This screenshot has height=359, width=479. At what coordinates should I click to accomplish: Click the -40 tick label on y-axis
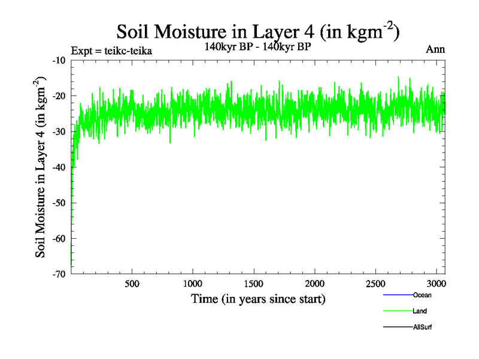(59, 168)
